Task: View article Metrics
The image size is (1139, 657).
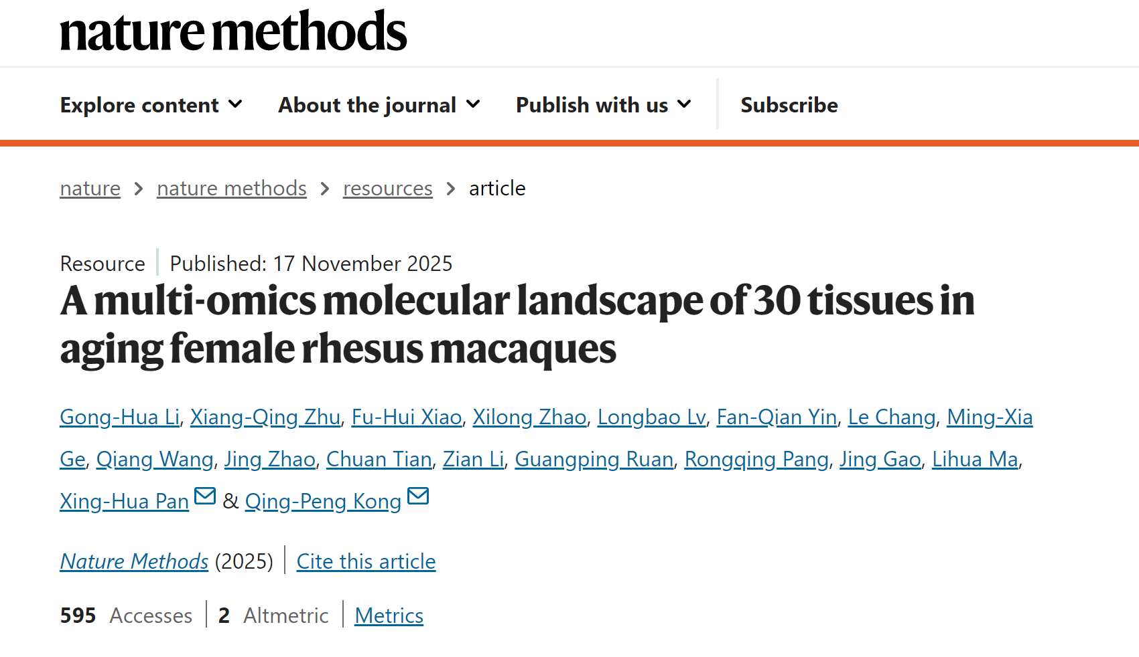Action: pos(389,616)
